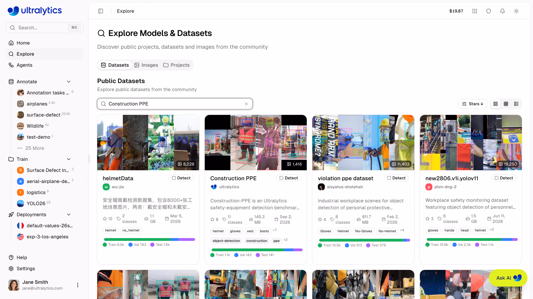
Task: Open the apps grid icon
Action: tap(475, 11)
